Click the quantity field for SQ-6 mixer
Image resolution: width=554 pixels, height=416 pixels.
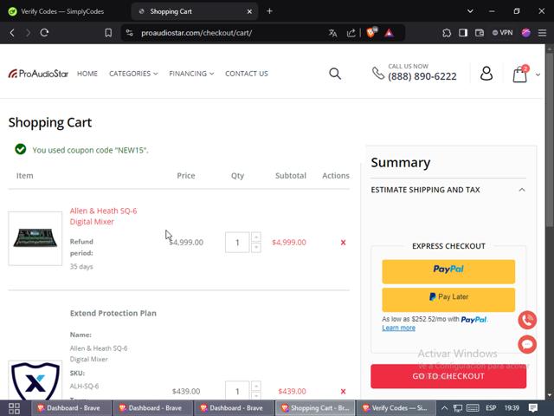237,243
